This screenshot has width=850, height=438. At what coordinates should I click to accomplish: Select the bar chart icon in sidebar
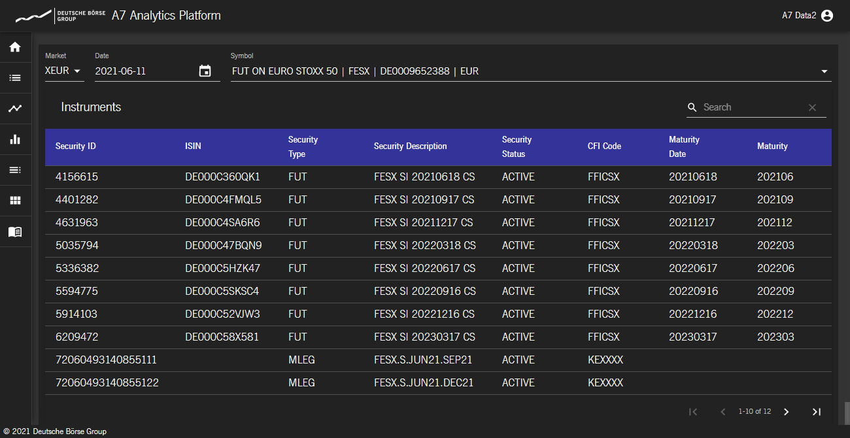(15, 139)
